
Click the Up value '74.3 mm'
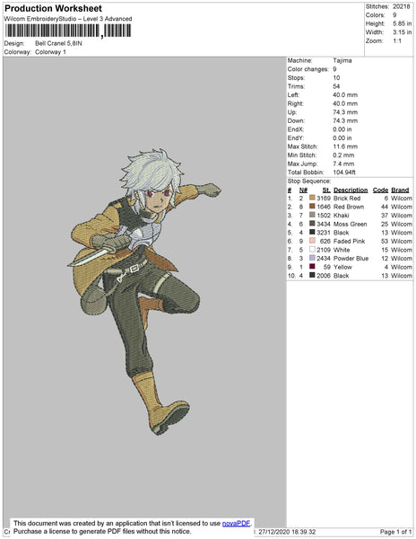click(x=345, y=112)
